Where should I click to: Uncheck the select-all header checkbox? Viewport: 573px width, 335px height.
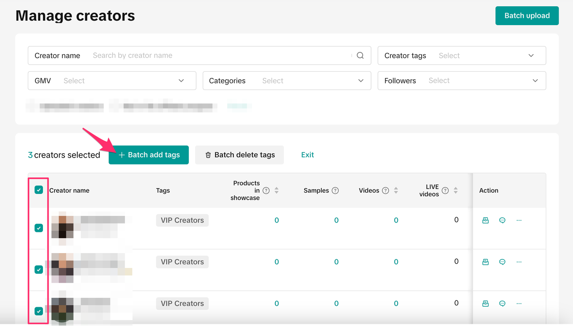[x=39, y=190]
